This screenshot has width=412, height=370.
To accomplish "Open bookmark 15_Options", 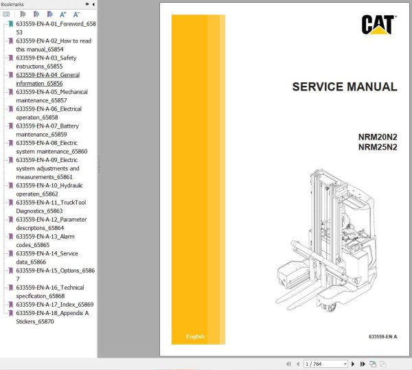I will pos(56,275).
